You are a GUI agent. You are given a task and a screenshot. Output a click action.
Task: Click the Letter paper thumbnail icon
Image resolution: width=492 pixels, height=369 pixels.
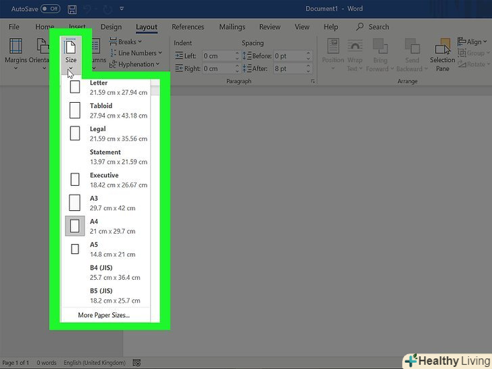pos(74,87)
